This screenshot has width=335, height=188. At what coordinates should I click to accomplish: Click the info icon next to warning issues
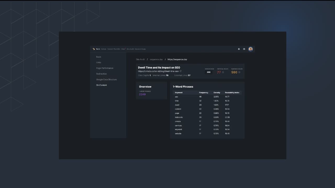tap(239, 72)
